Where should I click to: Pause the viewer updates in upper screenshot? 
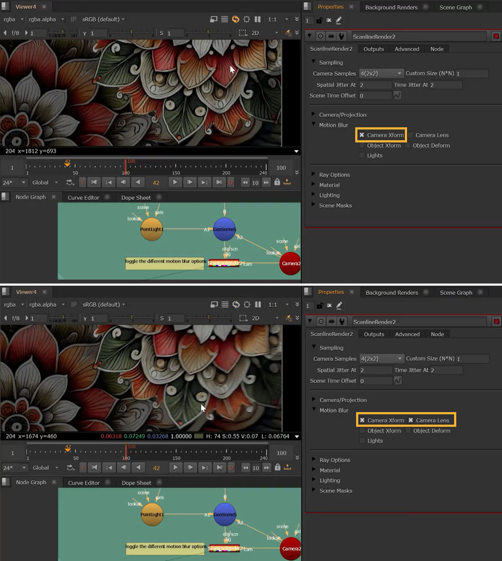[x=258, y=19]
